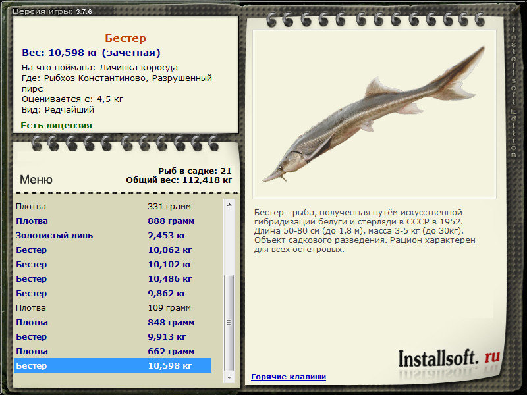
Task: Select the Золотистый линь 2,453 кг row
Action: [x=113, y=236]
